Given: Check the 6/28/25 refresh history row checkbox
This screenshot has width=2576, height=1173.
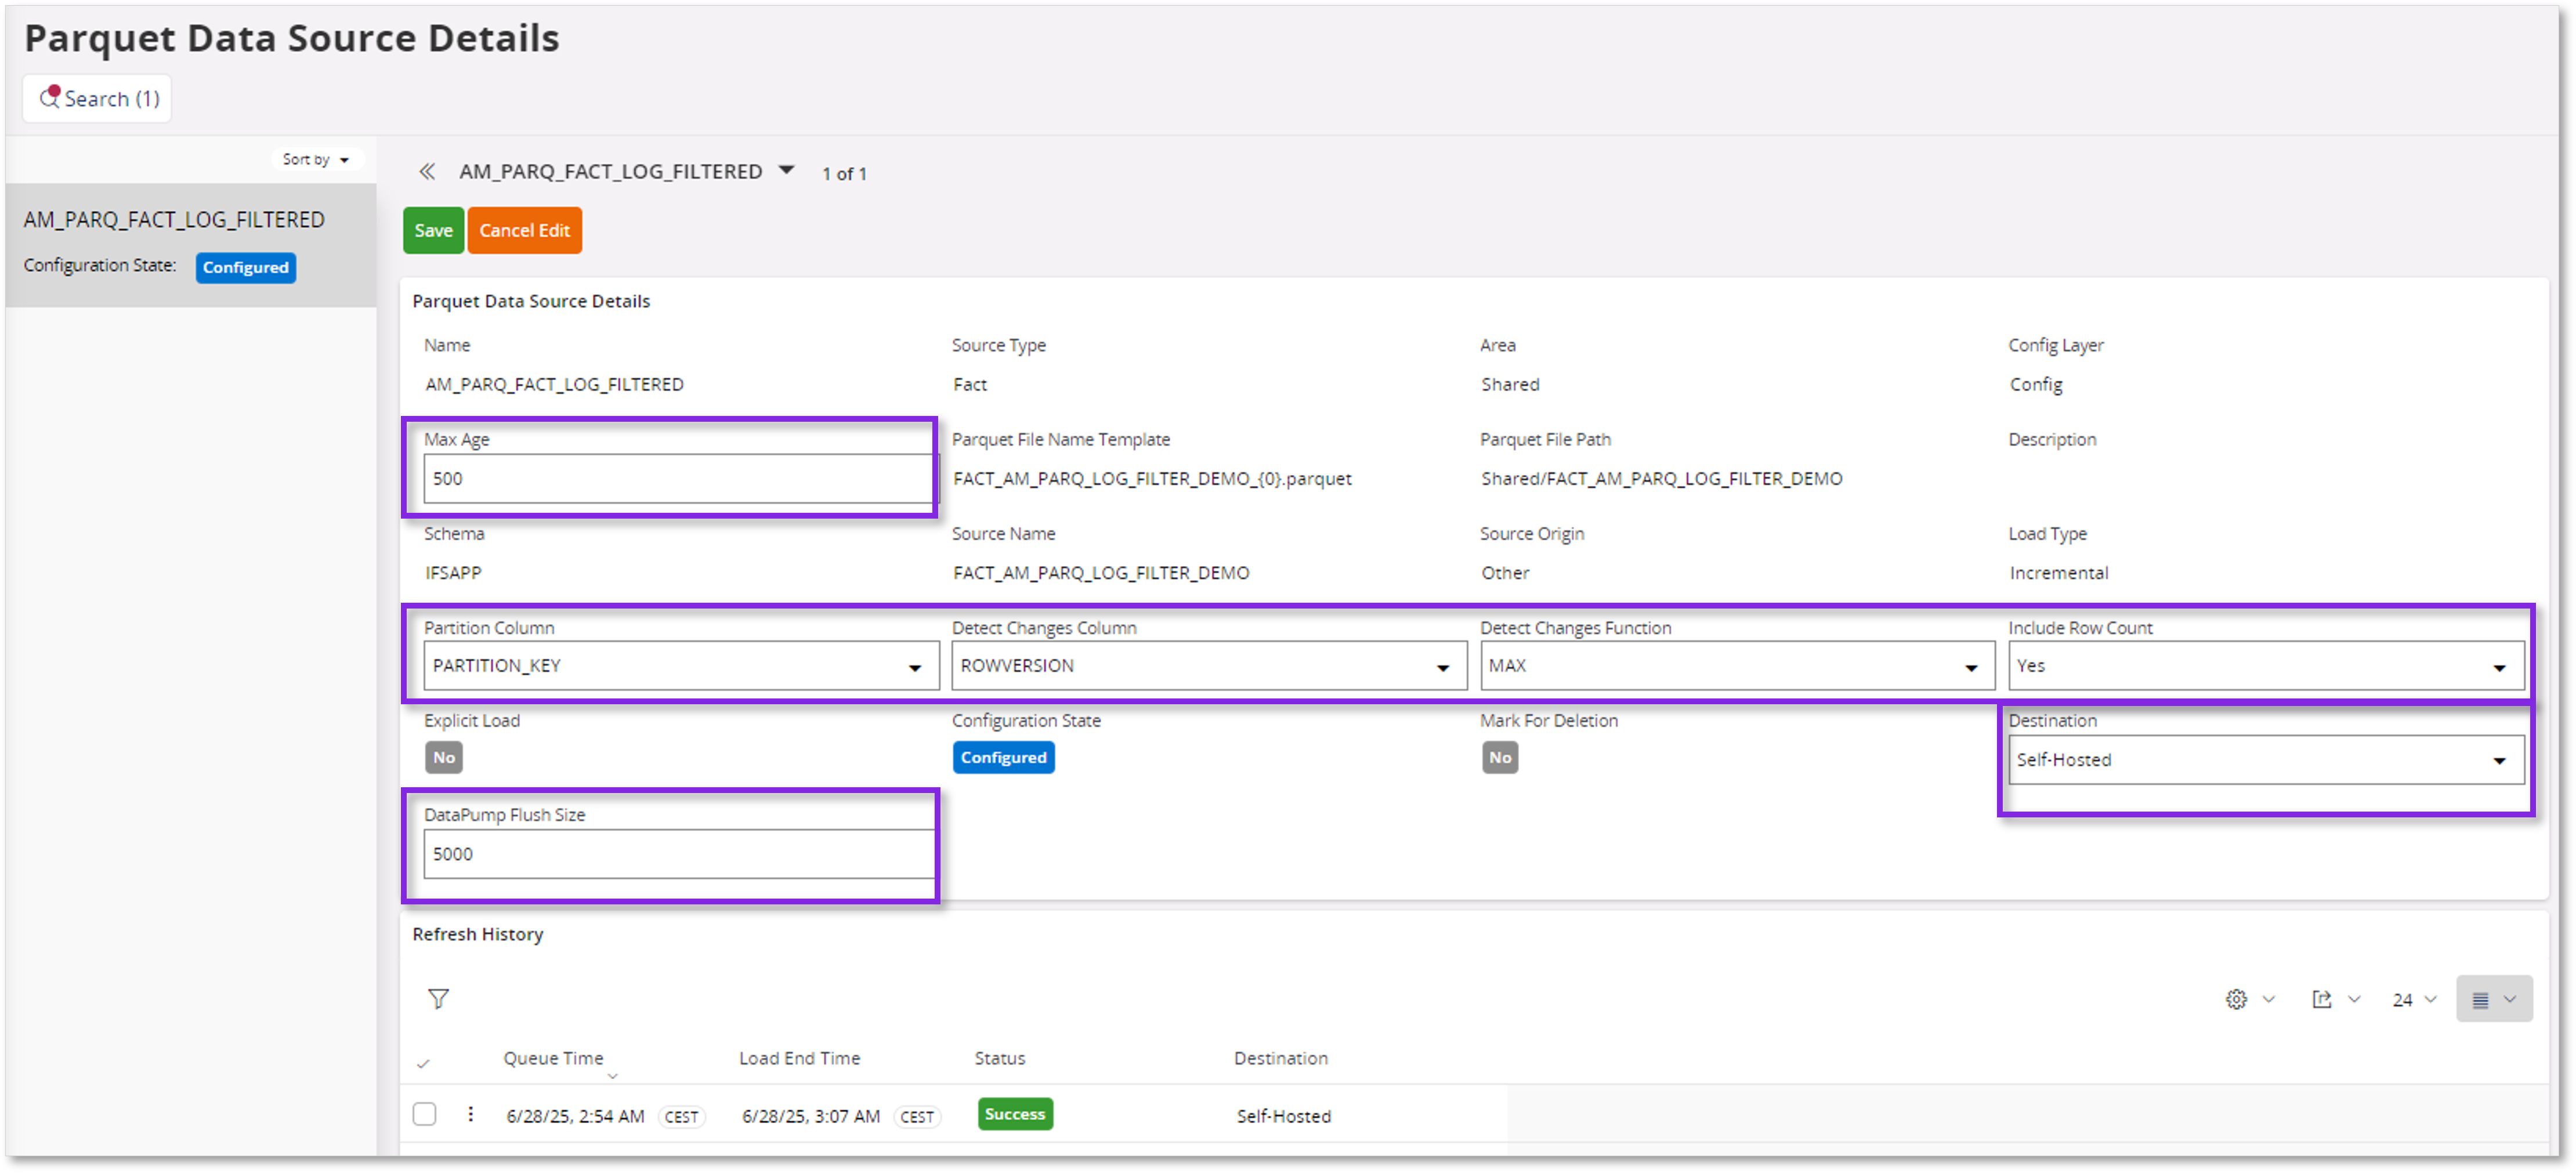Looking at the screenshot, I should 424,1114.
